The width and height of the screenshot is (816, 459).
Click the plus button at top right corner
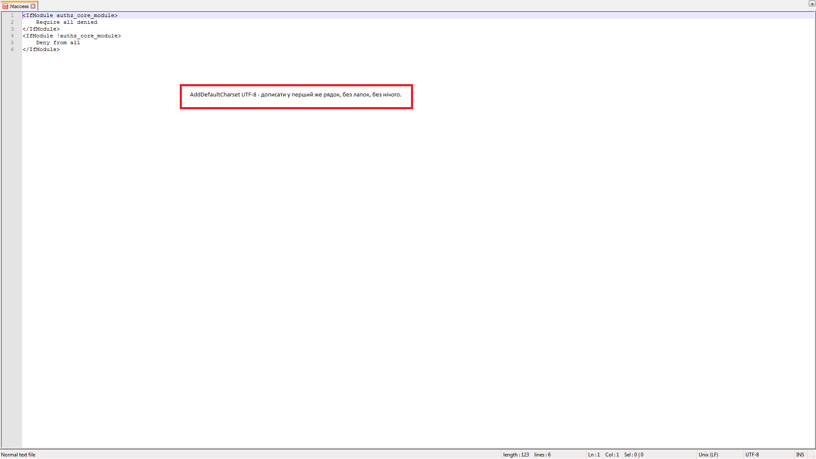pyautogui.click(x=812, y=4)
